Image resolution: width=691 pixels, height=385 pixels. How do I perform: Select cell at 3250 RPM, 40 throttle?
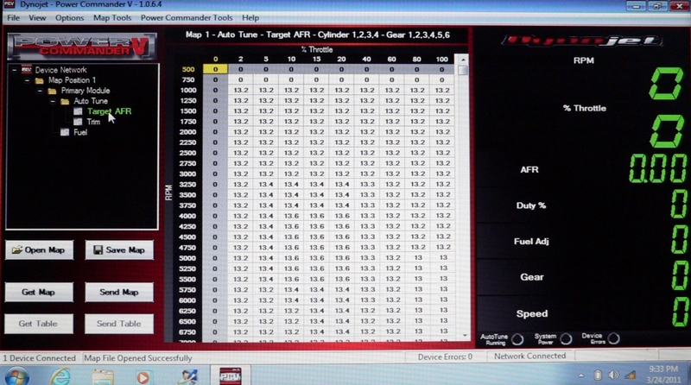coord(366,184)
